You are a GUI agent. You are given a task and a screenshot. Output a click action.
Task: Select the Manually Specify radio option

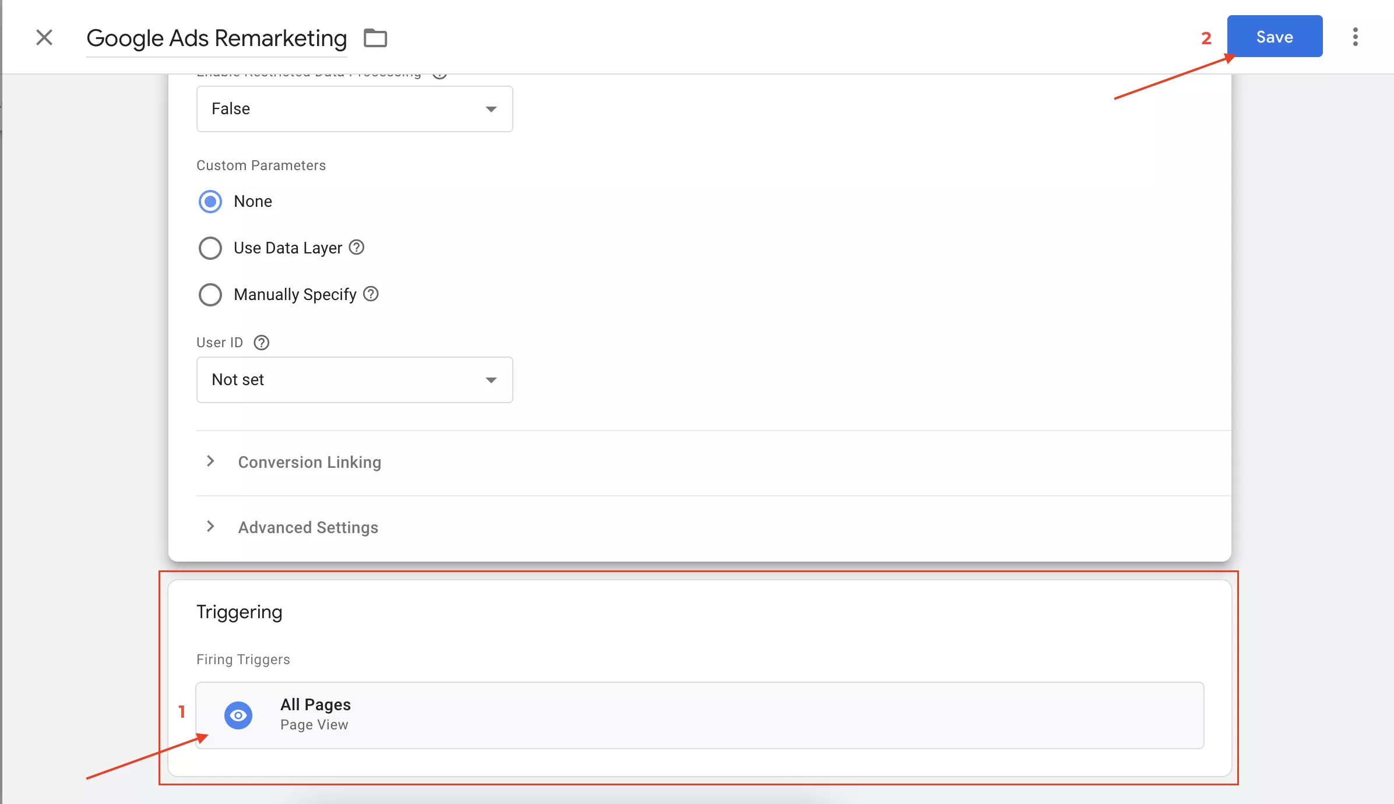pos(210,295)
